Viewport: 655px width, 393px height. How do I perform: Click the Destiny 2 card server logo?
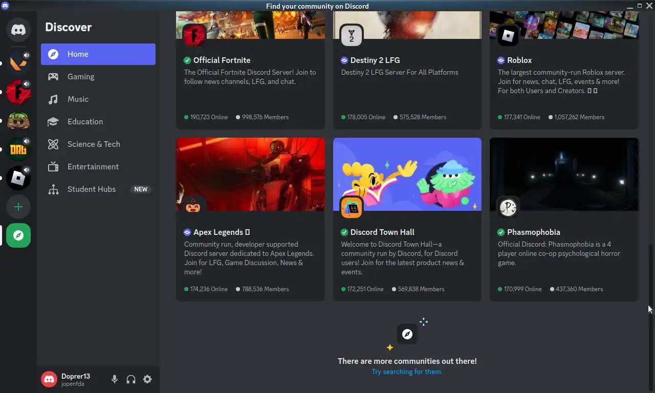(x=352, y=35)
